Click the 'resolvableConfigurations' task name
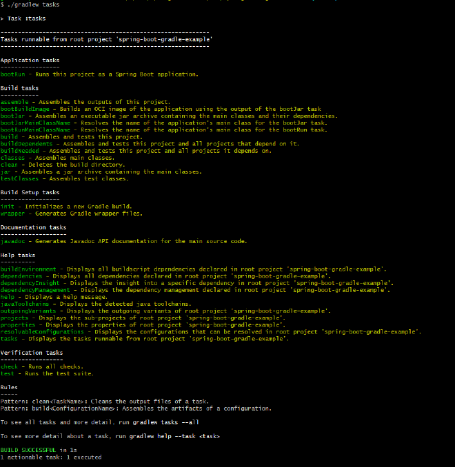Screen dimensions: 455x467 point(42,332)
